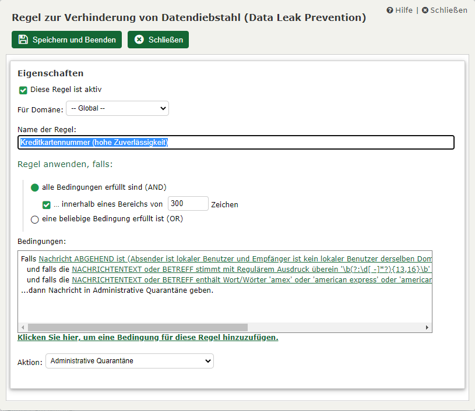The height and width of the screenshot is (411, 475).
Task: Click the left scroll arrow in Bedingungen box
Action: click(23, 327)
